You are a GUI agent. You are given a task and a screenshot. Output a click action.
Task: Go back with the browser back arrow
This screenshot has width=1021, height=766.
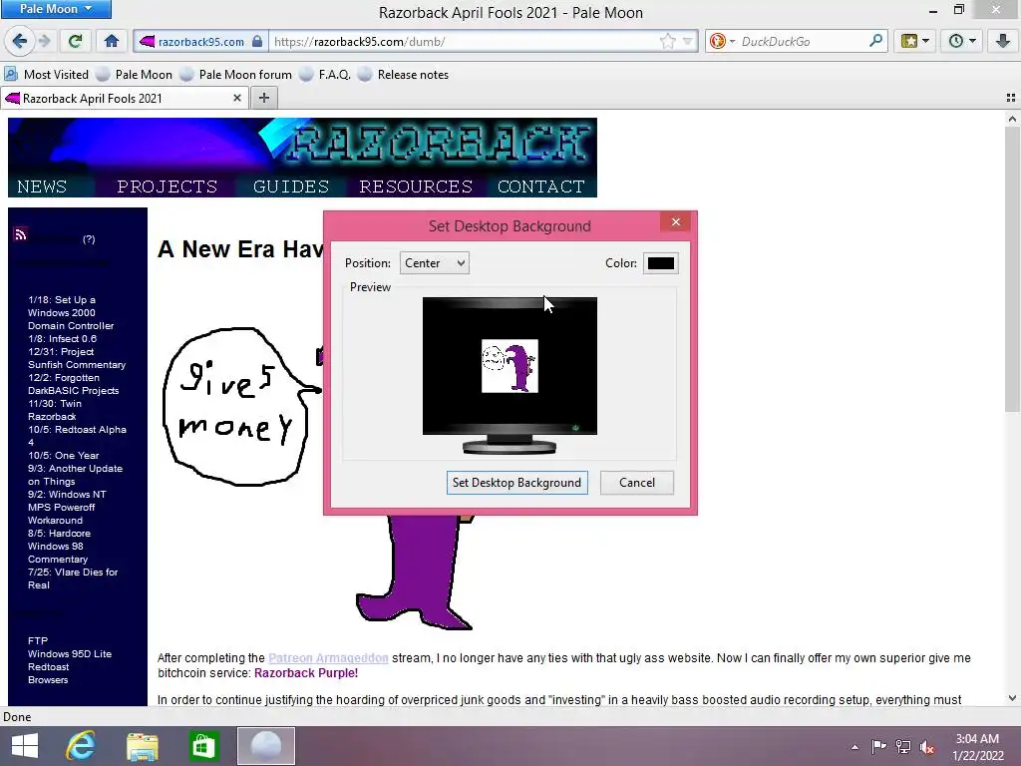20,41
